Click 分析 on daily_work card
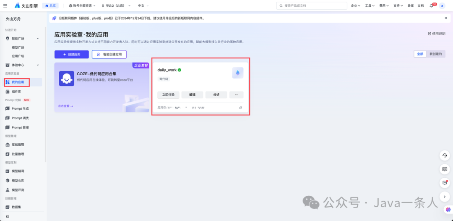The height and width of the screenshot is (221, 453). click(216, 95)
